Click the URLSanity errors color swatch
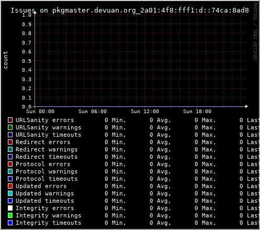The width and height of the screenshot is (260, 230). pos(10,120)
